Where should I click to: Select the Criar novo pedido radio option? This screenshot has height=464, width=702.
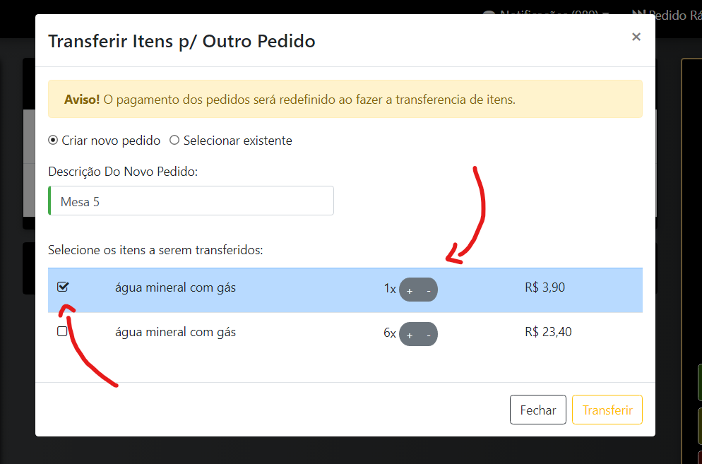pyautogui.click(x=53, y=141)
